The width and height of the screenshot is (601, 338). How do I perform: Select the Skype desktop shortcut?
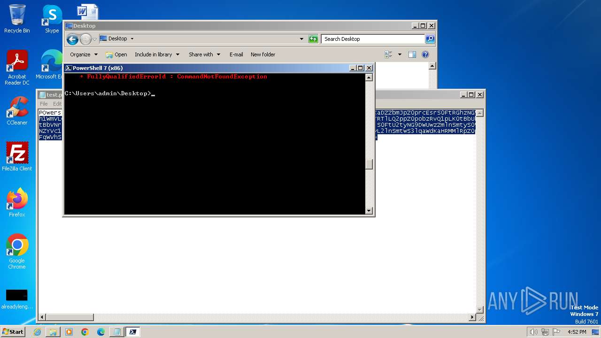click(x=52, y=19)
